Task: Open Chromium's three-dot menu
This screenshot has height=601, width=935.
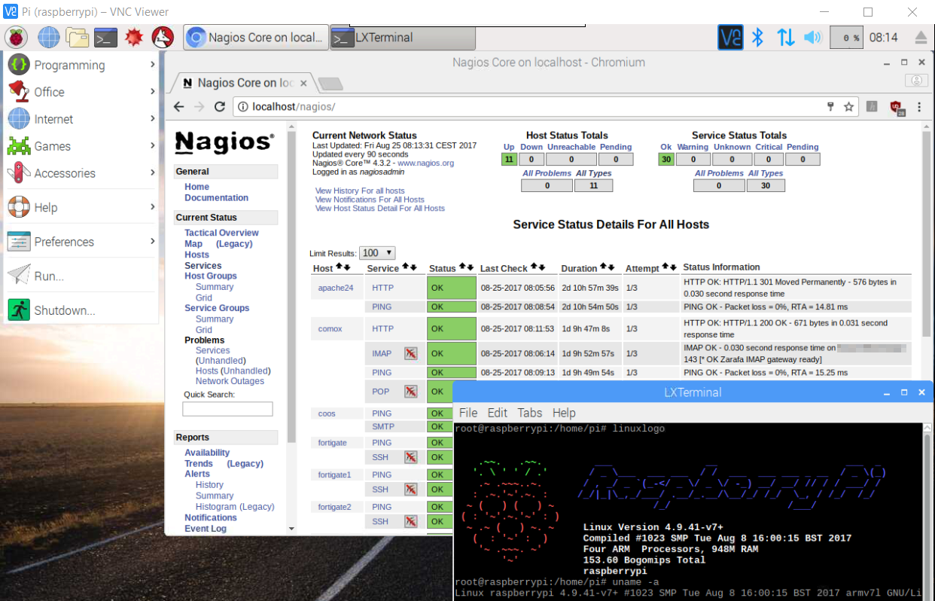Action: pyautogui.click(x=919, y=108)
